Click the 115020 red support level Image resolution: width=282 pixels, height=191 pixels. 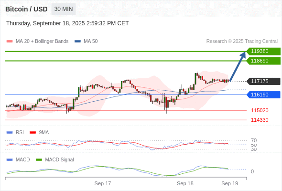pos(260,110)
